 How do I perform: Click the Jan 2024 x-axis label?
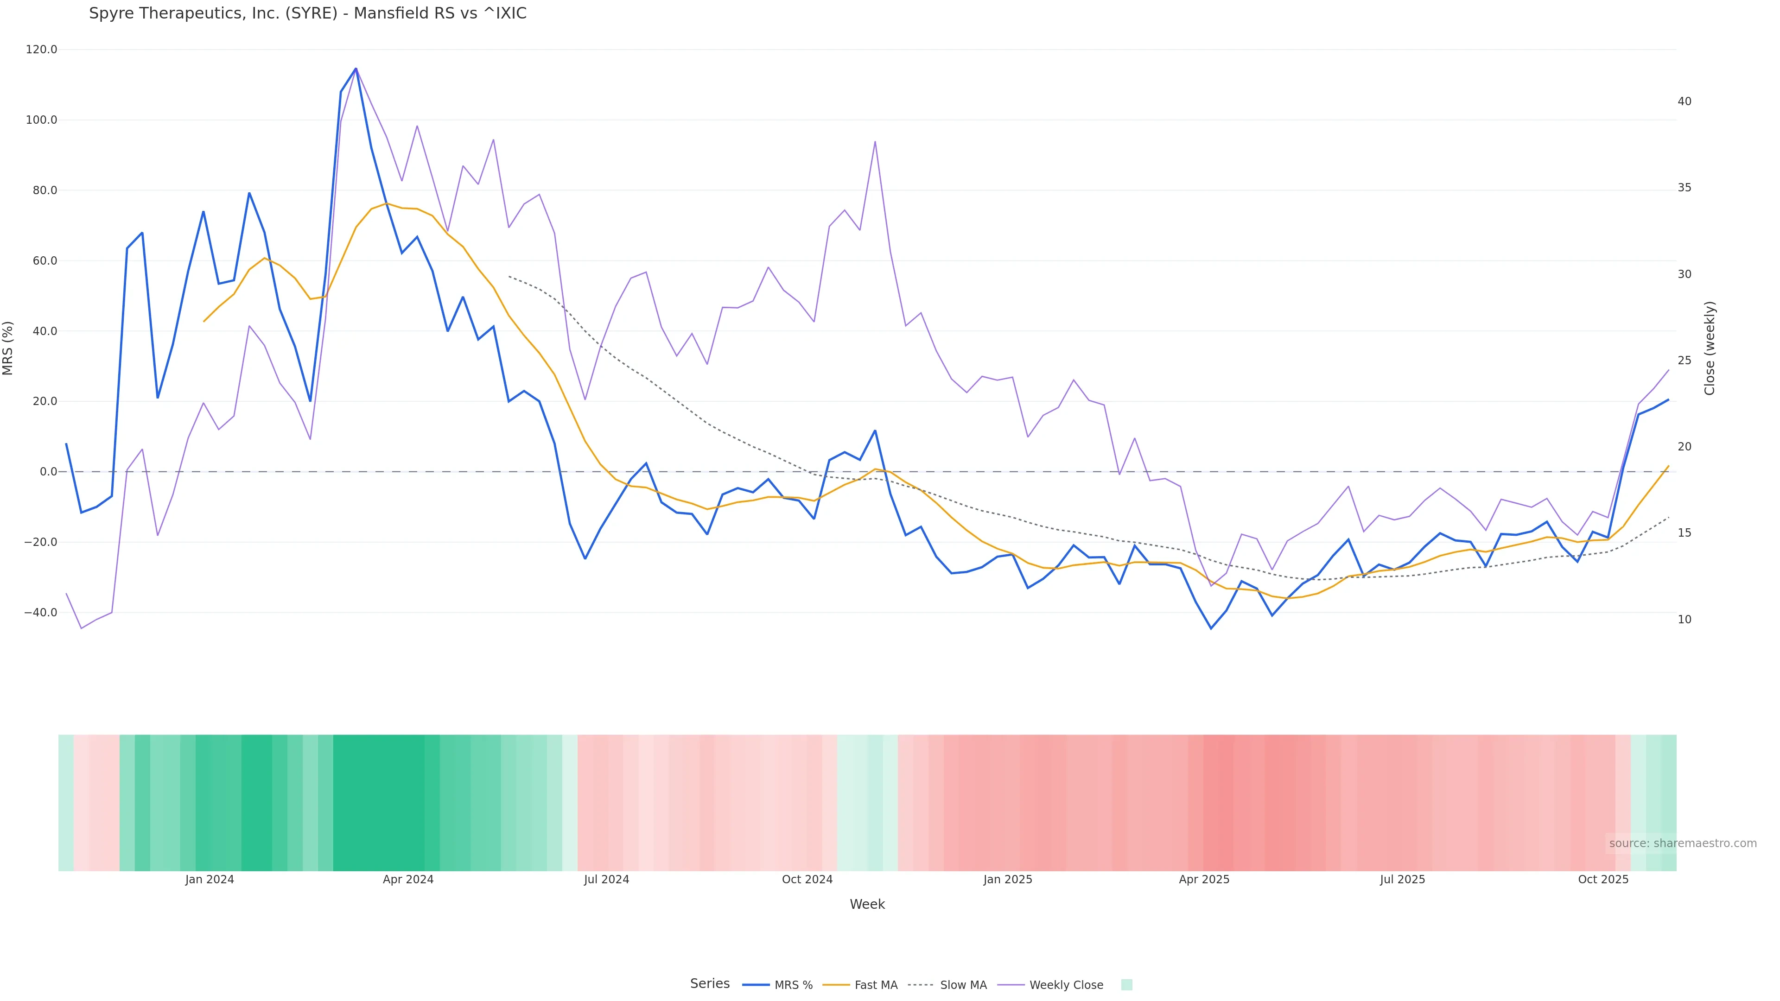pos(210,880)
